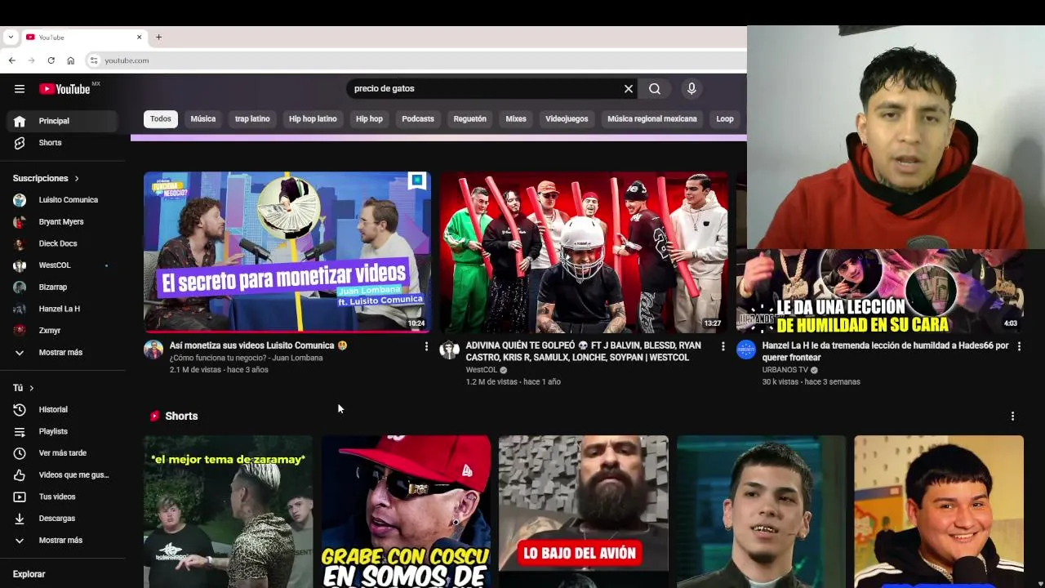Select the Hip hop chip
1045x588 pixels.
[369, 119]
